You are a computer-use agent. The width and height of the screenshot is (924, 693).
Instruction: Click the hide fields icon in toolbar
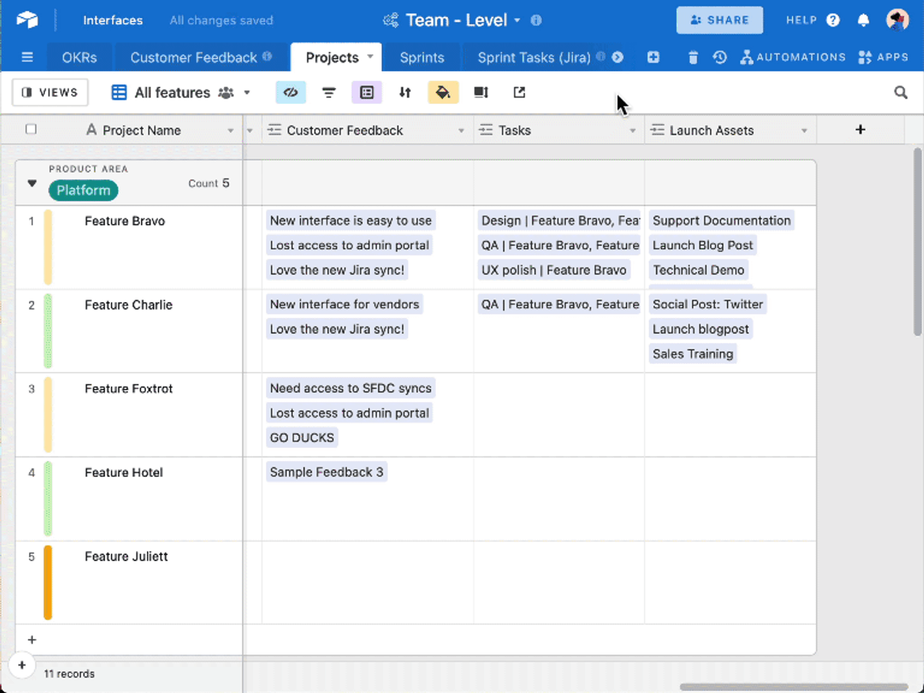(x=290, y=92)
